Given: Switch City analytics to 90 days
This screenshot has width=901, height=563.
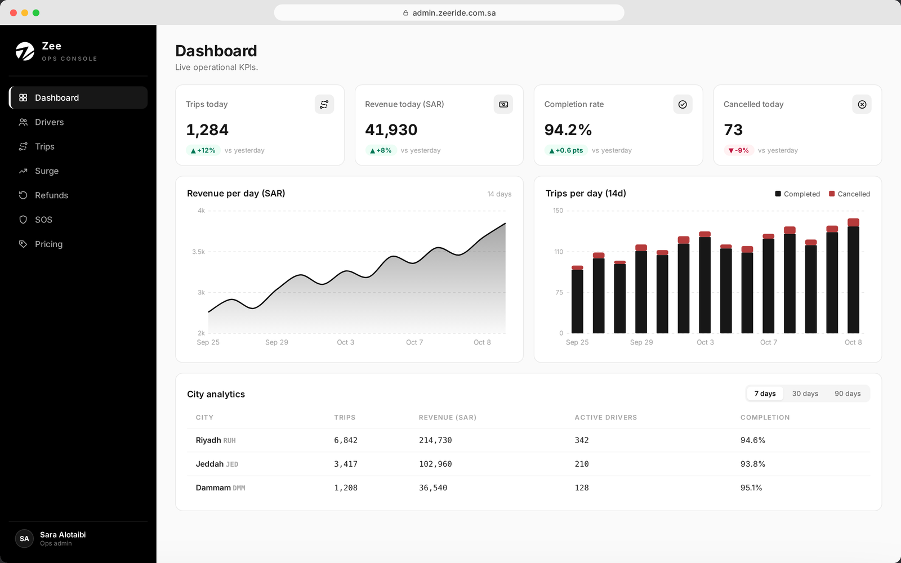Looking at the screenshot, I should coord(848,394).
